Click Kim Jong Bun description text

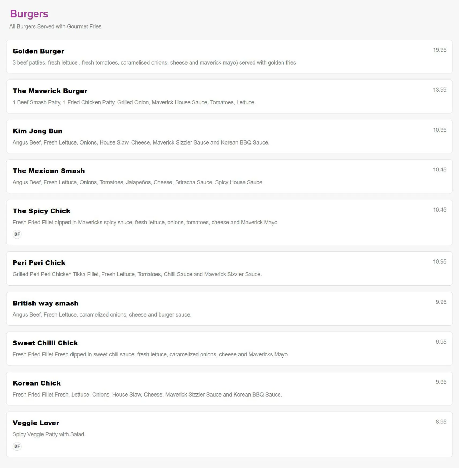tap(141, 143)
